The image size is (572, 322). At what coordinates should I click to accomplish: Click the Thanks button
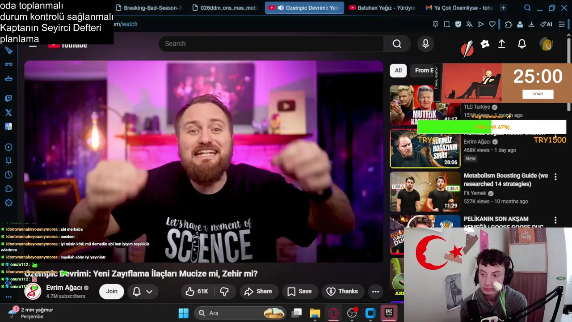tap(342, 291)
